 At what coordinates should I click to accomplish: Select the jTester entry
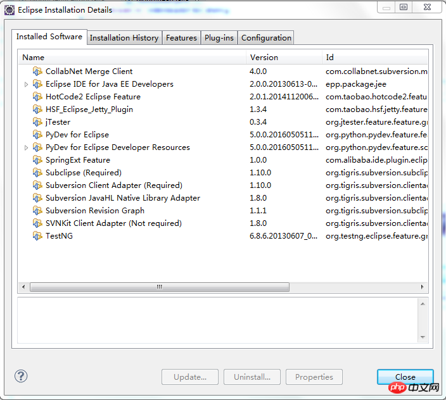223,122
